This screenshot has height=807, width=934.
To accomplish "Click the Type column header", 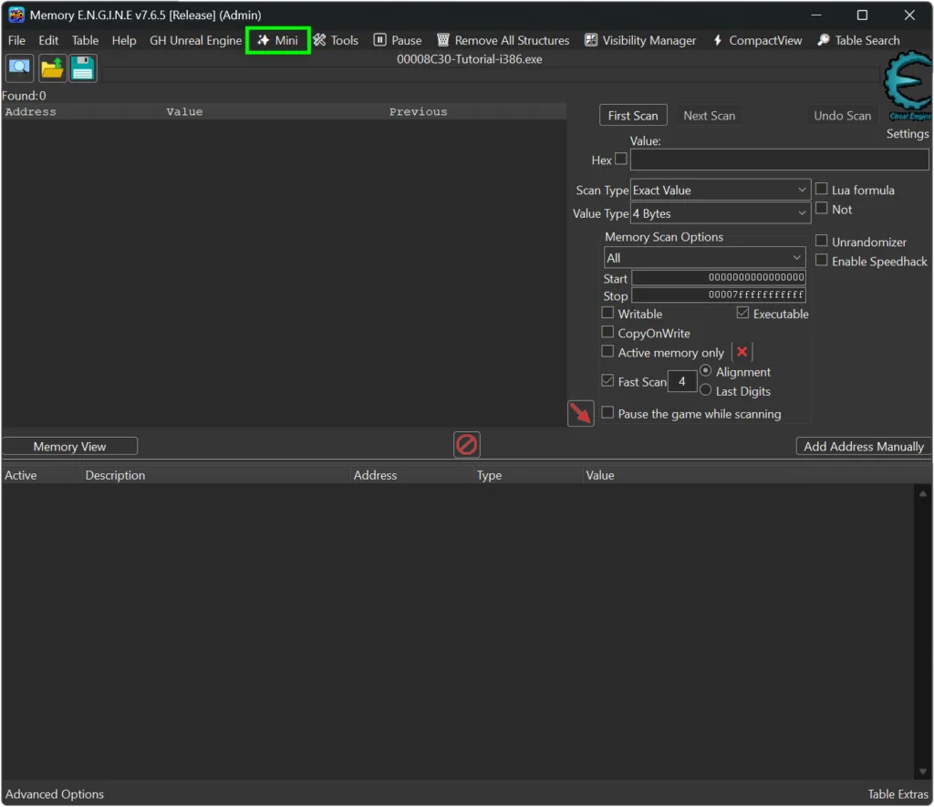I will coord(489,475).
